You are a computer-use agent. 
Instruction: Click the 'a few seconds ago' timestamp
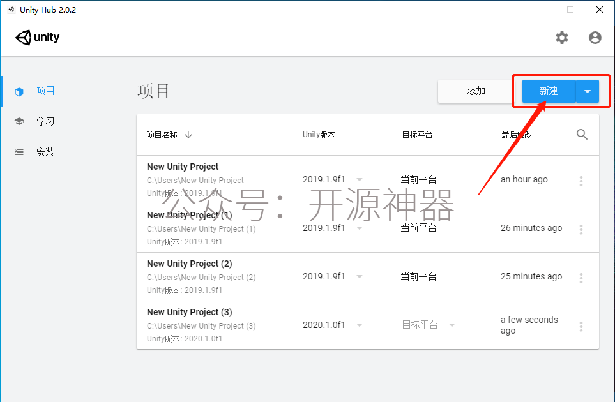[x=529, y=325]
